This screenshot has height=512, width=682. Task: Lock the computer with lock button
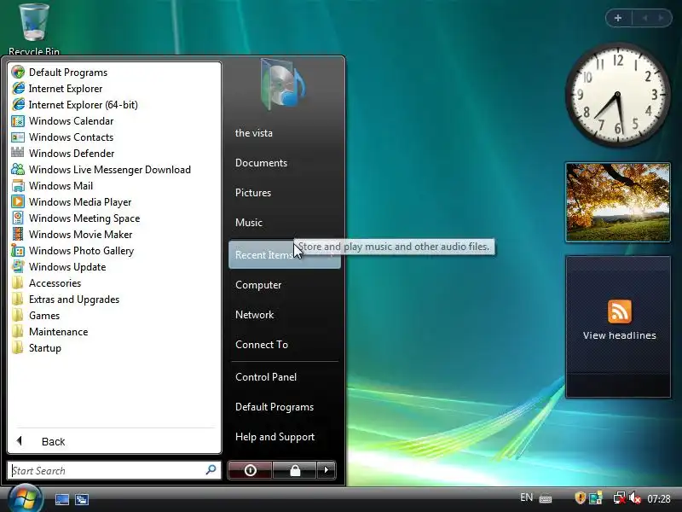coord(295,470)
